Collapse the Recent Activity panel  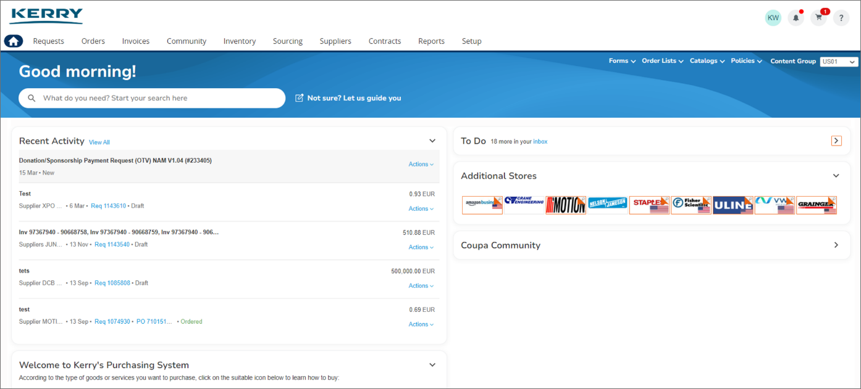[432, 141]
